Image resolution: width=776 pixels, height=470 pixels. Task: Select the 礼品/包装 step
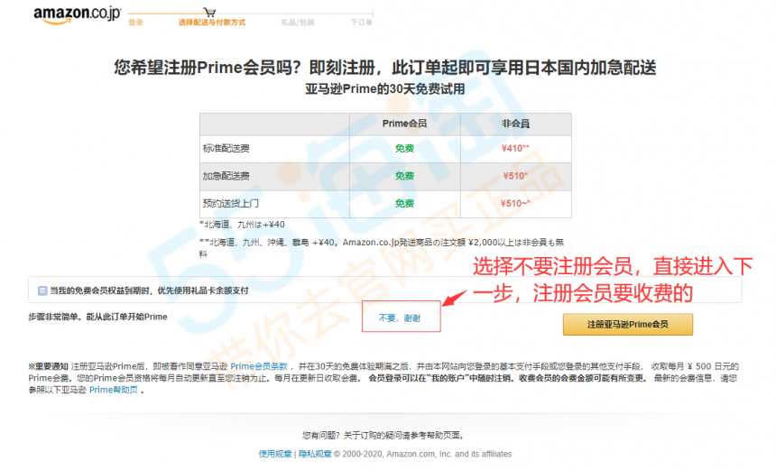(x=298, y=23)
